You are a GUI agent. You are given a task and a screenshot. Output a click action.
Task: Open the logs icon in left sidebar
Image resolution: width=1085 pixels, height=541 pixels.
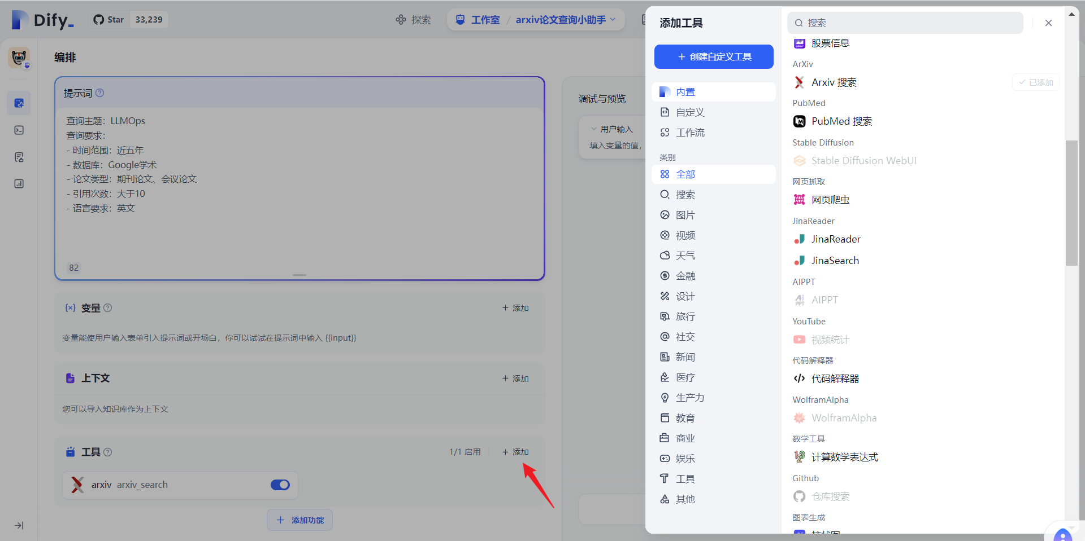[x=19, y=157]
